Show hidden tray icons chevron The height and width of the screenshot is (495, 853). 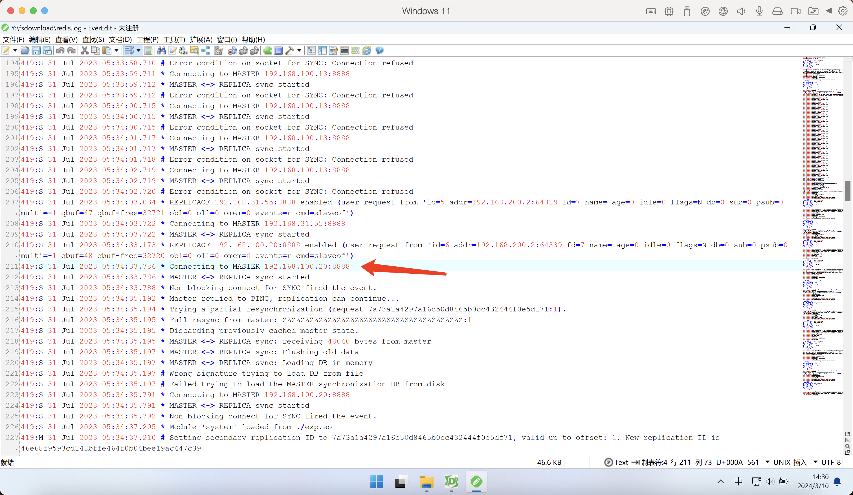coord(721,481)
